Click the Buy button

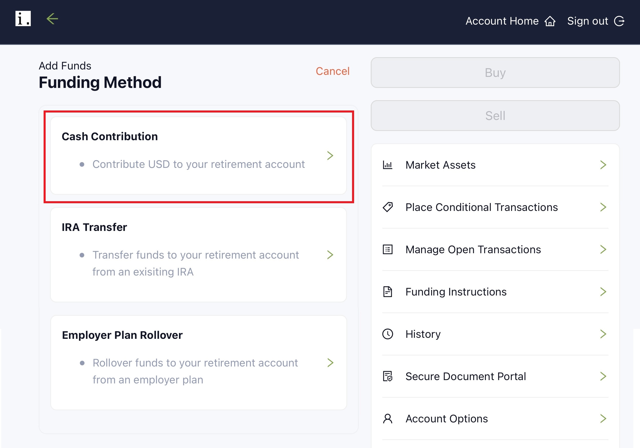click(x=495, y=73)
